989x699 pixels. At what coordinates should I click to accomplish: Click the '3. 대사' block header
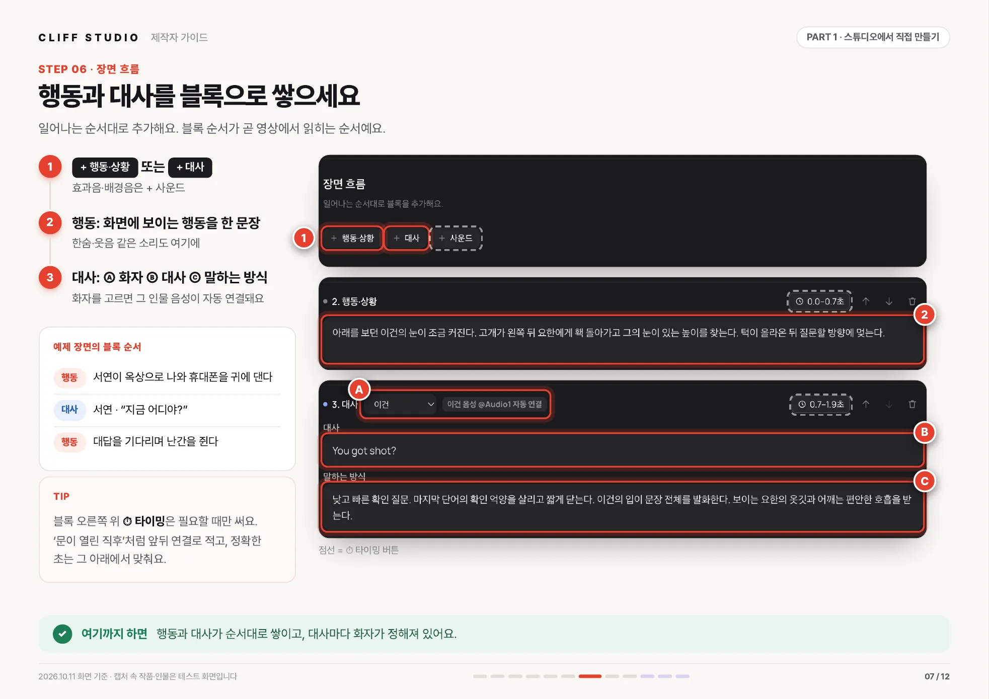[344, 405]
